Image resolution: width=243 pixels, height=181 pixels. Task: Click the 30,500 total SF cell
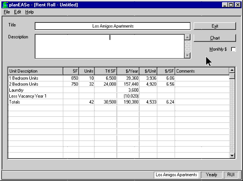(x=106, y=102)
